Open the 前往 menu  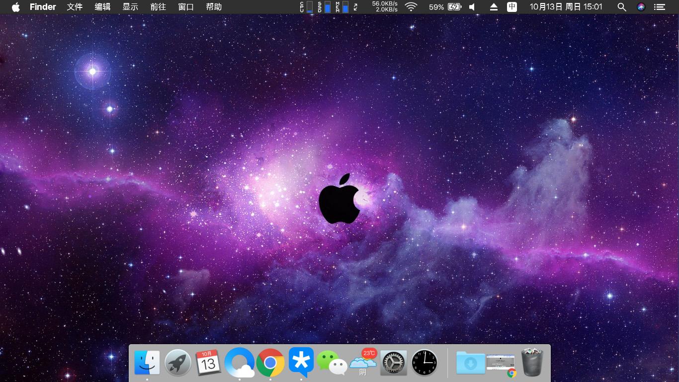click(158, 7)
